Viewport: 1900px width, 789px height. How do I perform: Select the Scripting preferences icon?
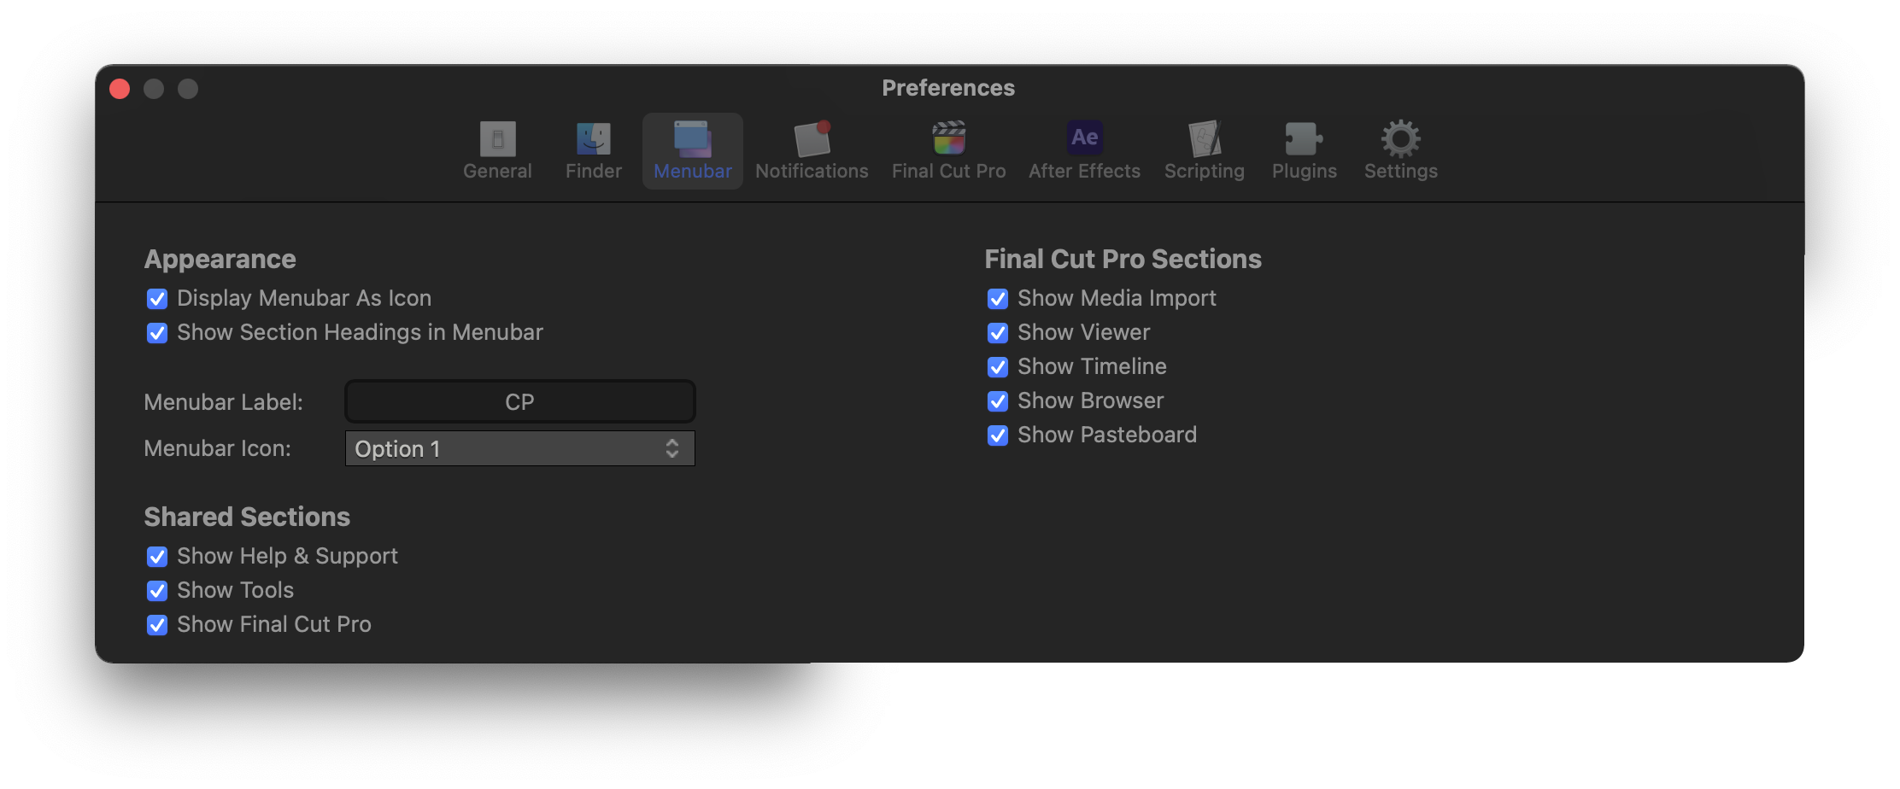1204,151
